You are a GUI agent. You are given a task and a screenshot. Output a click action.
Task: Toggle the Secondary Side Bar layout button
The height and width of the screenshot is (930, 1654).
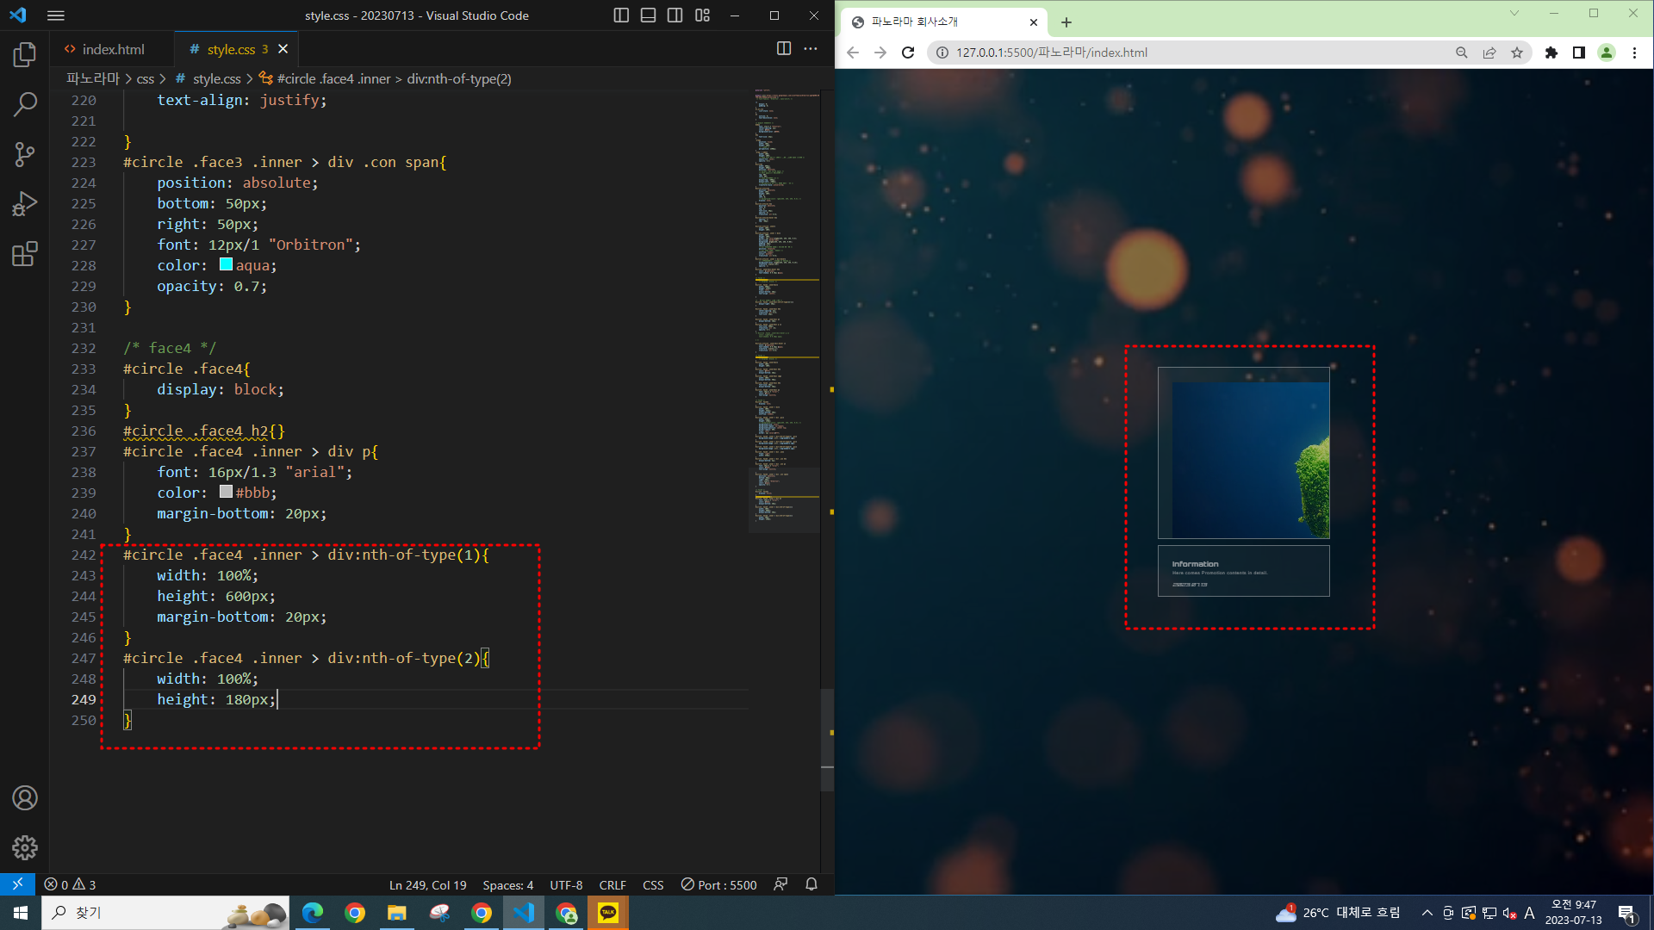pos(675,15)
